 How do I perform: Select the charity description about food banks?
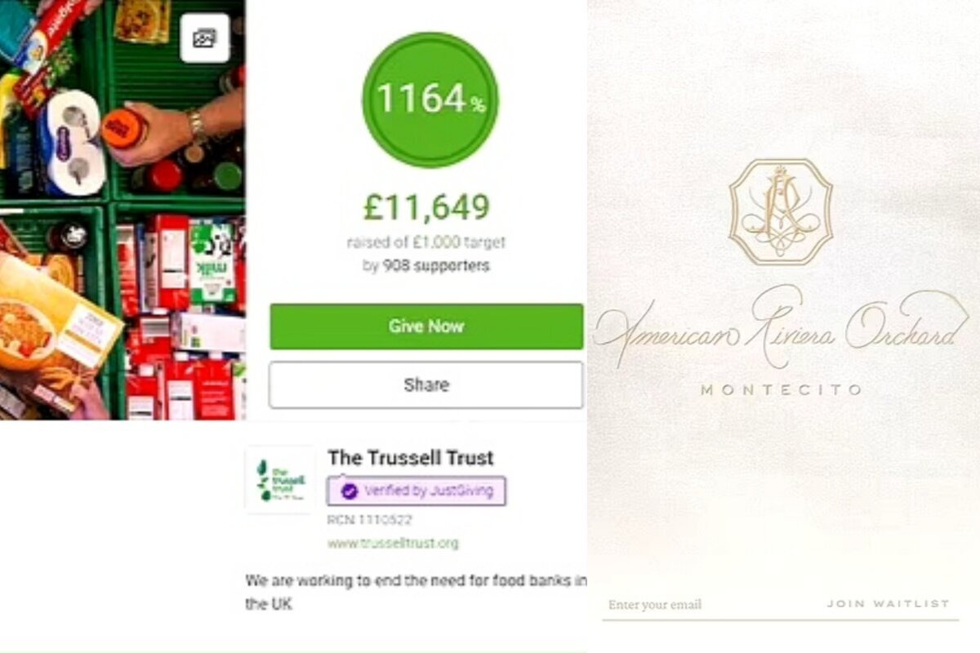click(416, 593)
